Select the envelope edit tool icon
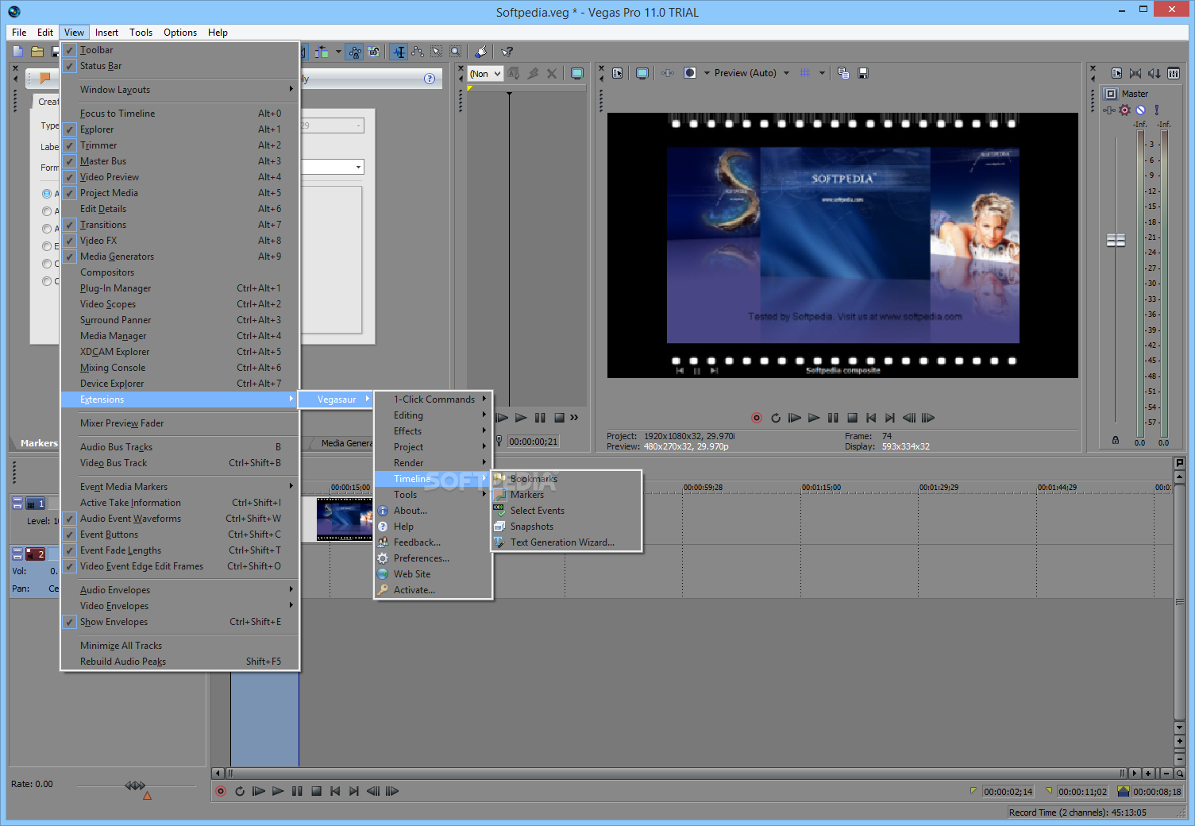 pos(418,52)
